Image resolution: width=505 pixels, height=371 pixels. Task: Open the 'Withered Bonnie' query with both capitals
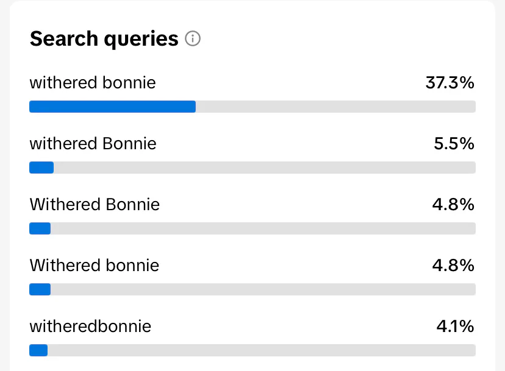[95, 204]
